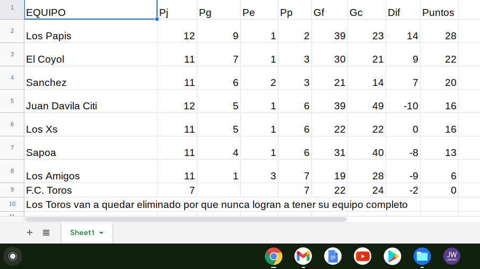Open the all sheets list icon
The image size is (480, 269).
[x=46, y=232]
